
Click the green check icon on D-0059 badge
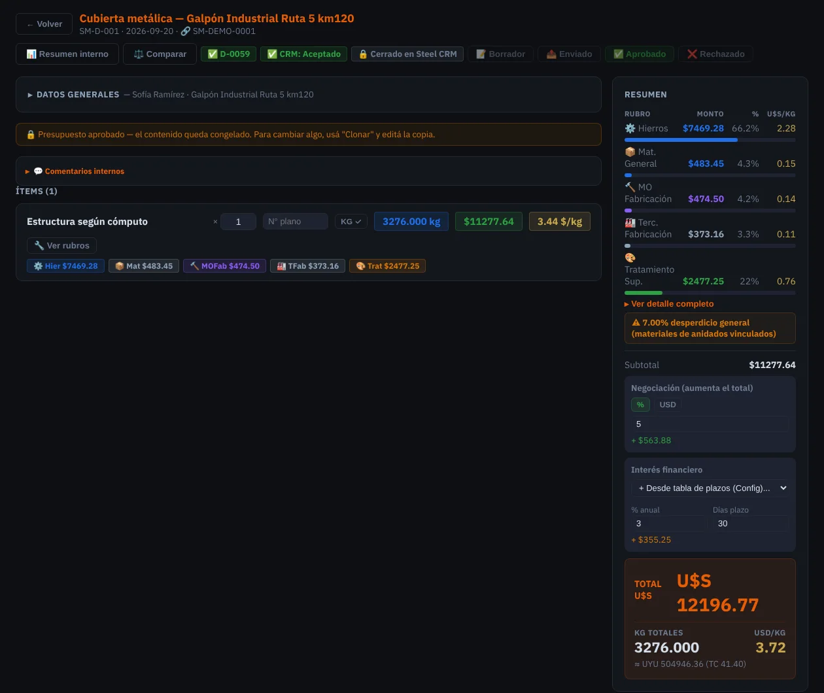[213, 54]
